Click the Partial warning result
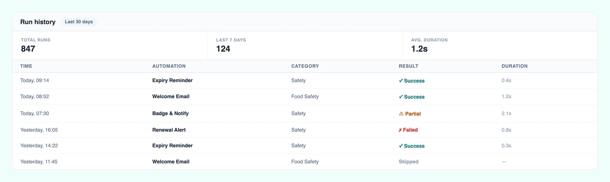610x182 pixels. click(410, 114)
